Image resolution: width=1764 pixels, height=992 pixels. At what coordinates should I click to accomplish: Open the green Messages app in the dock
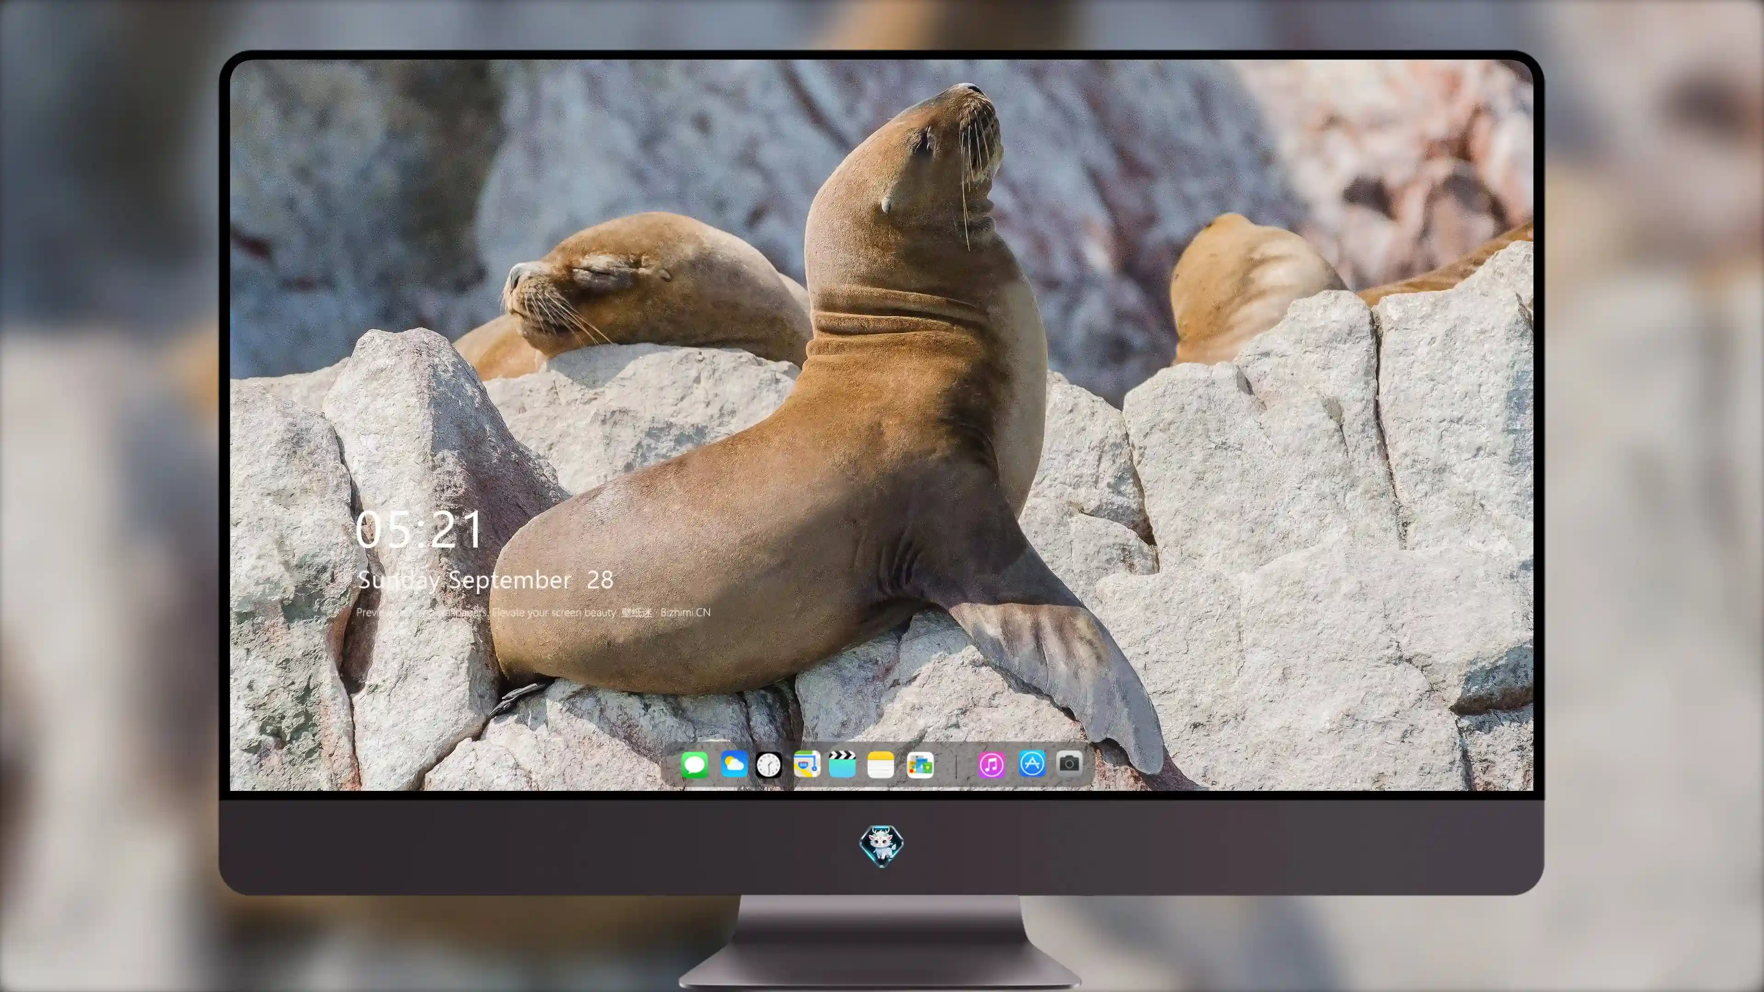pyautogui.click(x=695, y=765)
